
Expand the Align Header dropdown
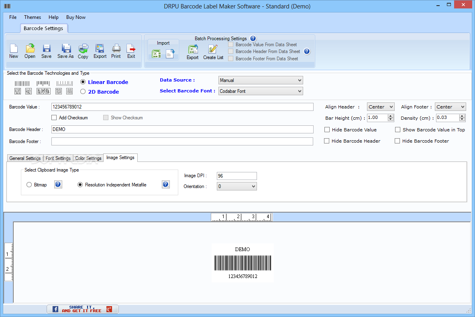point(381,107)
